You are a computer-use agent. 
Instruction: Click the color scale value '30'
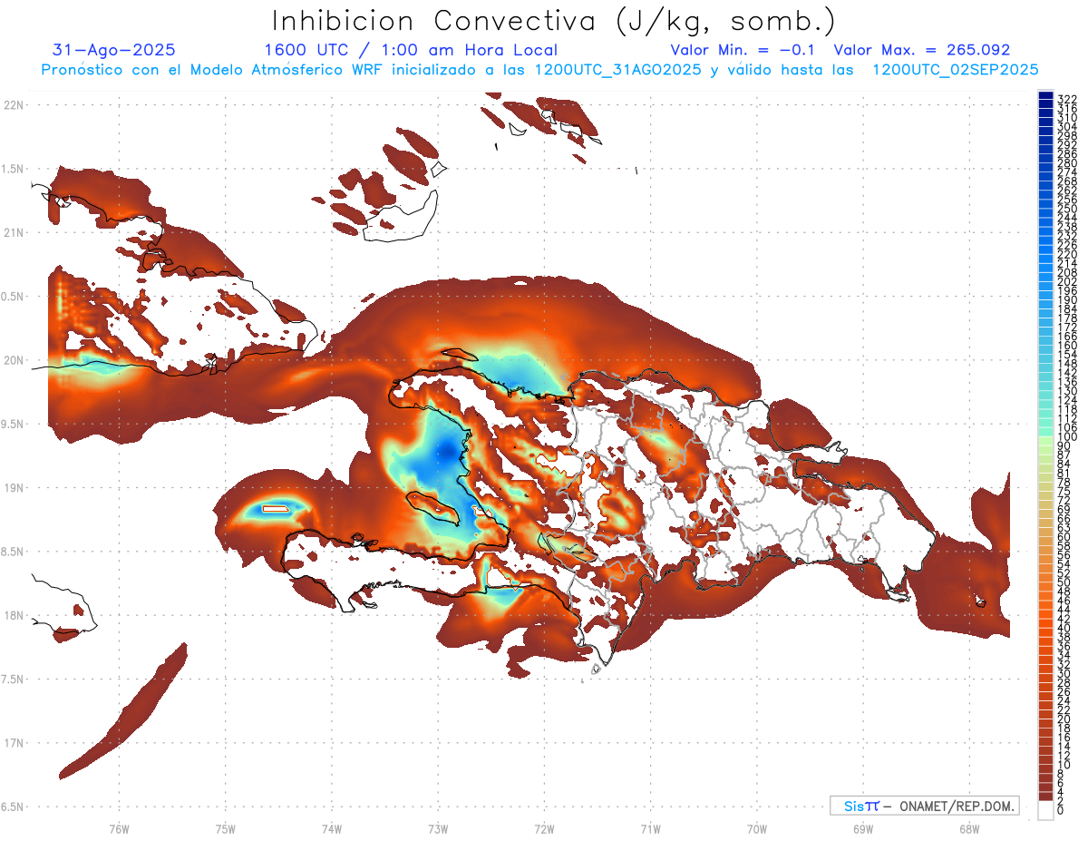tap(1064, 673)
